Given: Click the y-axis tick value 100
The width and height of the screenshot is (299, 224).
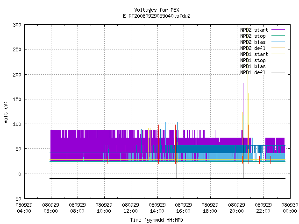Looking at the screenshot, I should [17, 124].
